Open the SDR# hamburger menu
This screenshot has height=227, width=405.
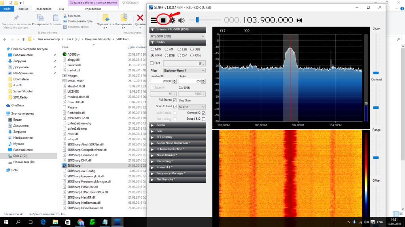pos(154,20)
